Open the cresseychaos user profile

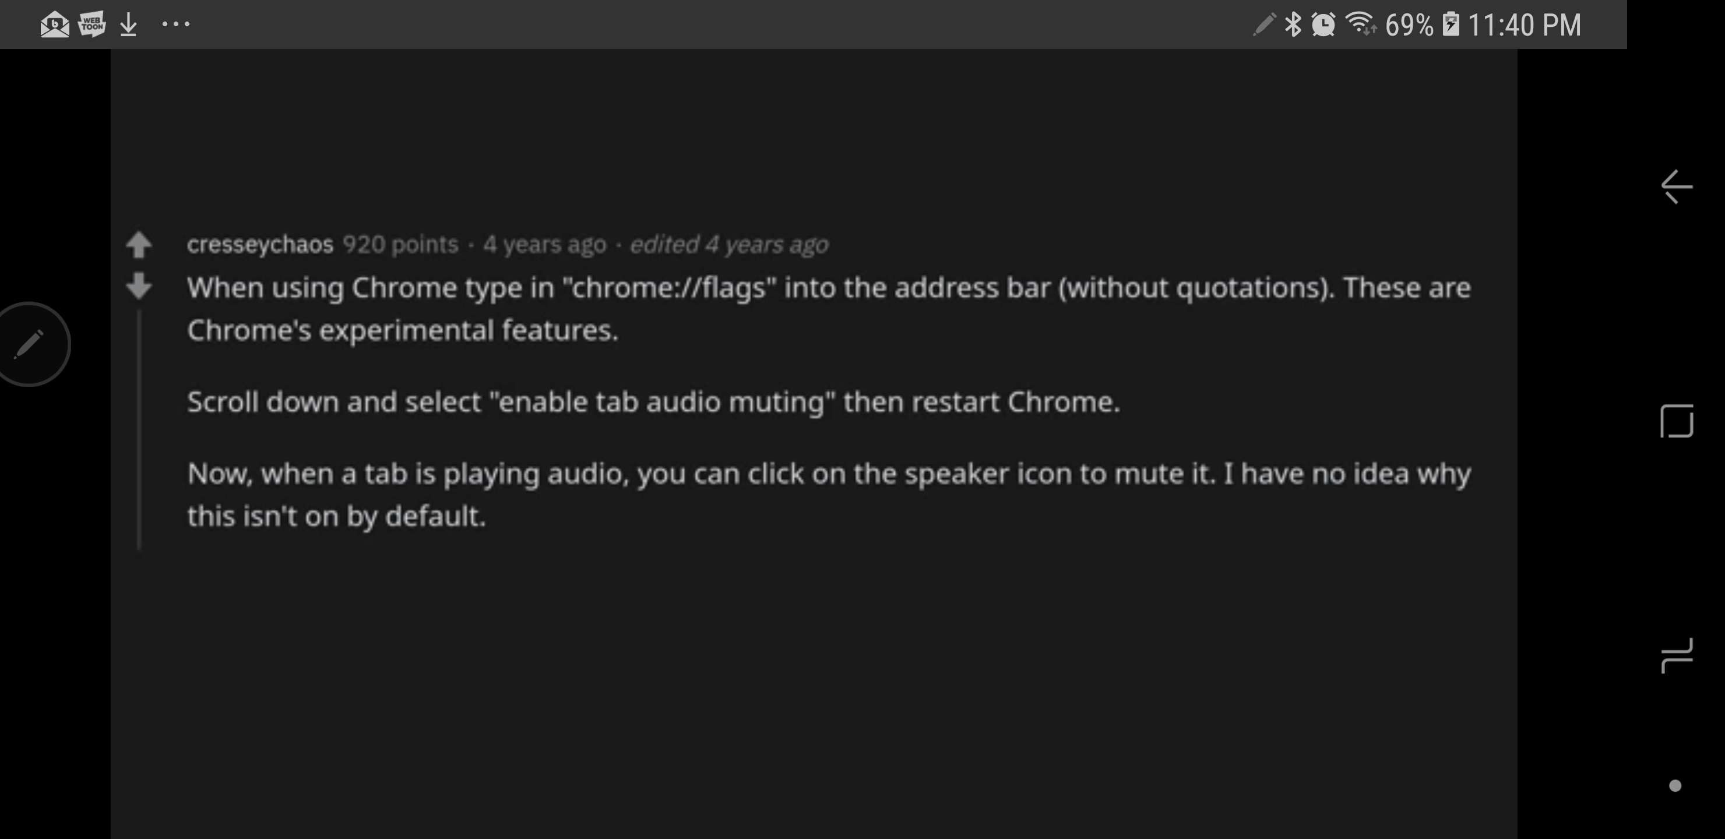(260, 244)
